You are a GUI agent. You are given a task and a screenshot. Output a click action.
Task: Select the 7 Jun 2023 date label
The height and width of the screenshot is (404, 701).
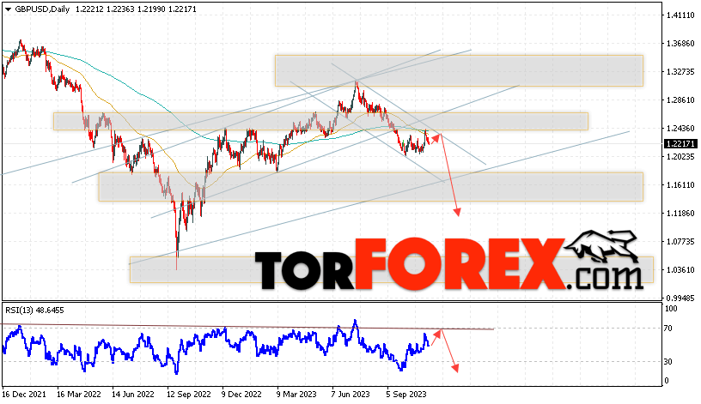(x=351, y=395)
